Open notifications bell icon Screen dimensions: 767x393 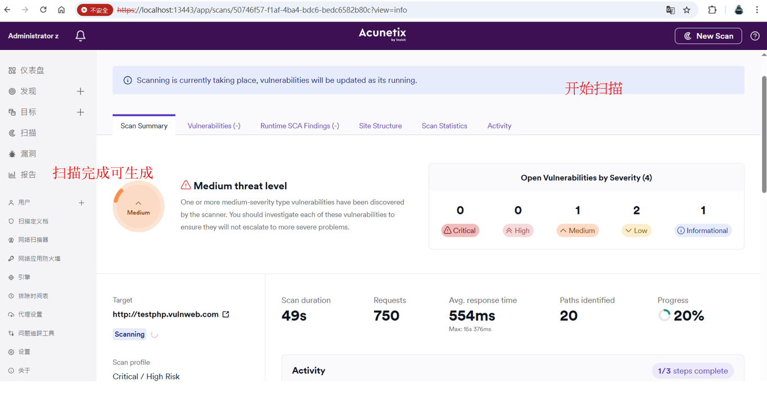tap(80, 36)
